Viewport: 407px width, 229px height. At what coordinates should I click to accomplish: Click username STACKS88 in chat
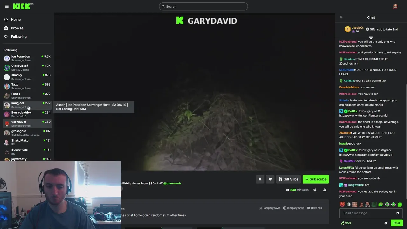[x=346, y=70]
